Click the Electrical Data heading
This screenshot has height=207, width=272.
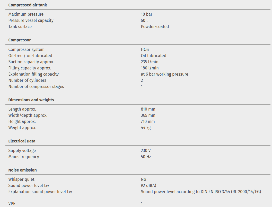coord(22,141)
